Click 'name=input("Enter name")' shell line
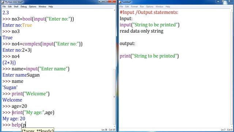 click(36, 69)
